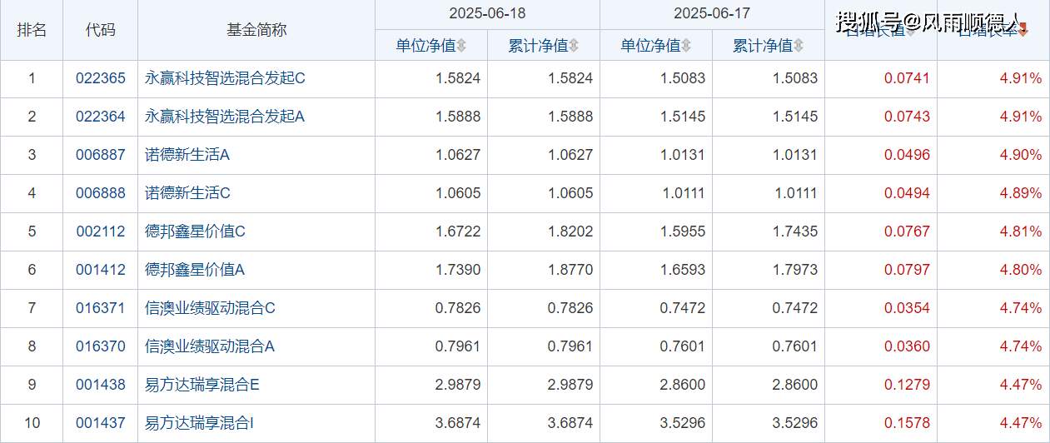Viewport: 1050px width, 443px height.
Task: Open fund code 016370
Action: [101, 346]
